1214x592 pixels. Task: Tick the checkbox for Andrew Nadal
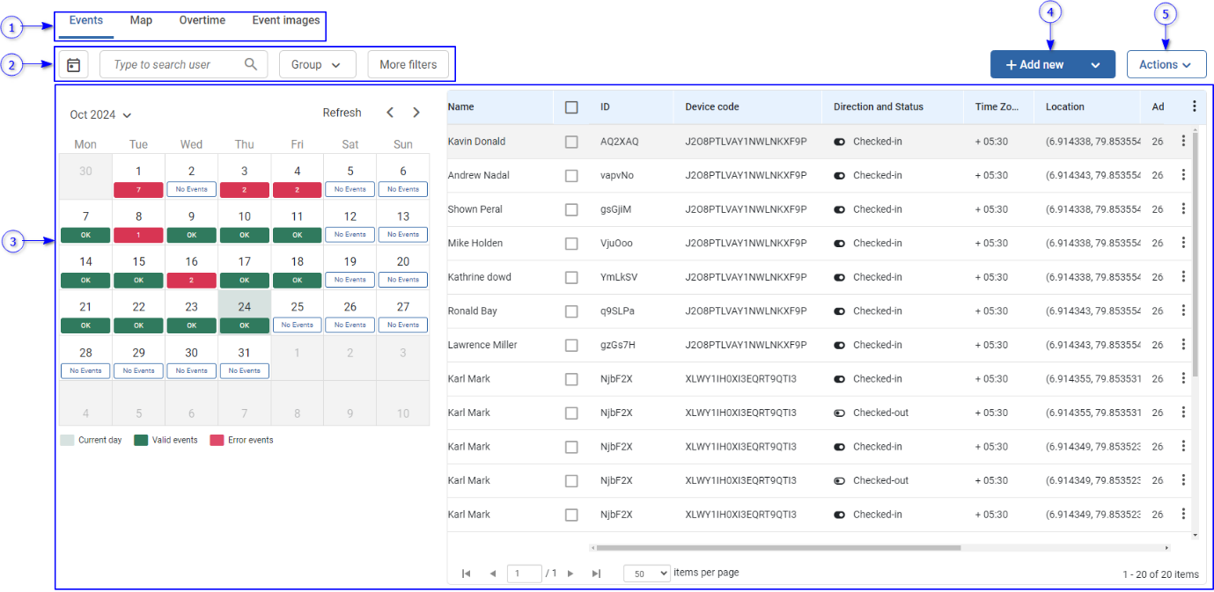point(571,176)
